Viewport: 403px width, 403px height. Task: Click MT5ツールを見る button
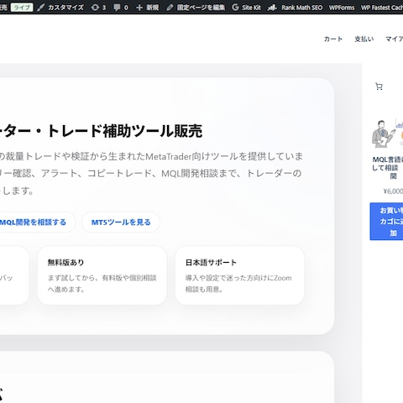pos(121,222)
